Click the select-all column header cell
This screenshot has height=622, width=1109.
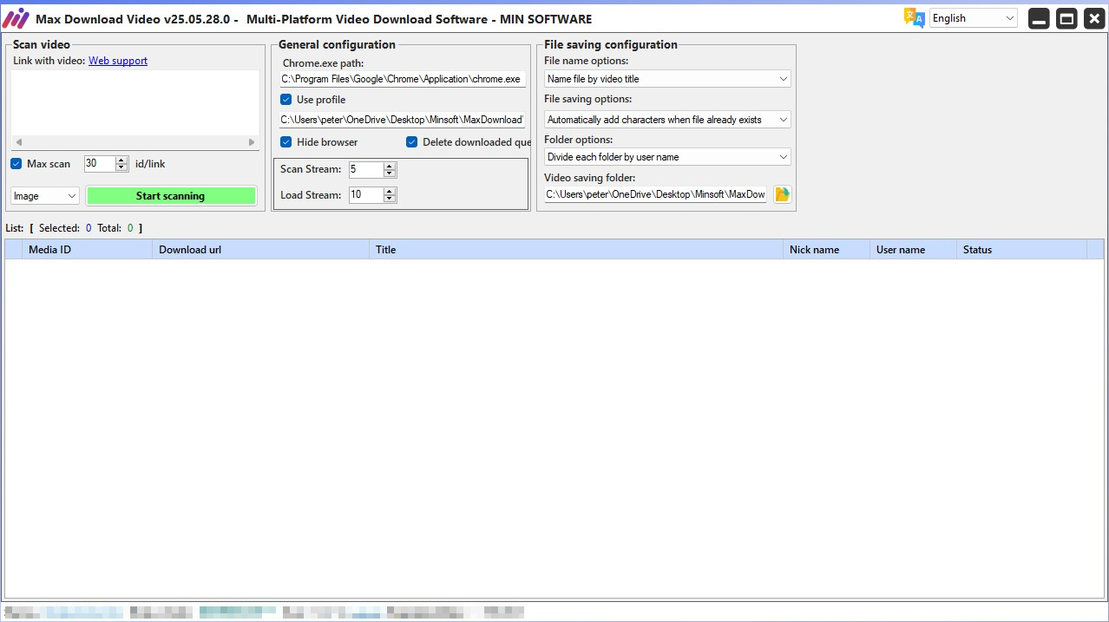click(14, 250)
